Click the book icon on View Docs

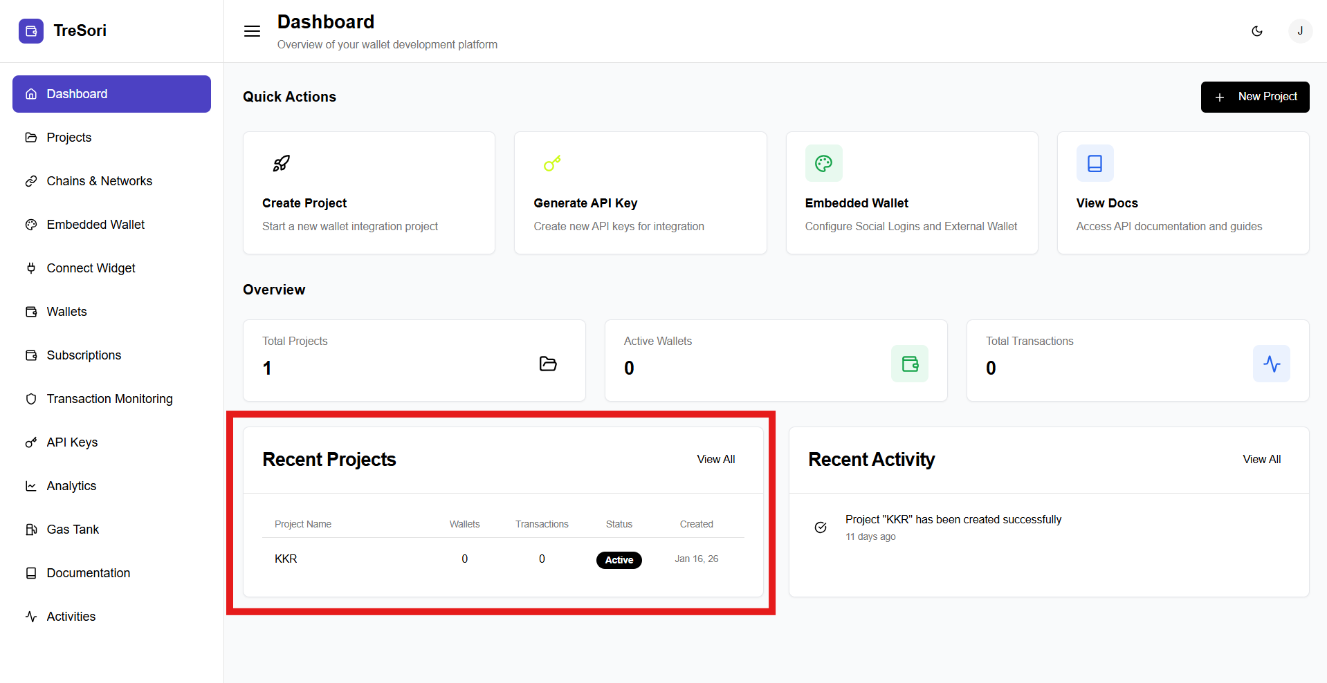click(1095, 163)
